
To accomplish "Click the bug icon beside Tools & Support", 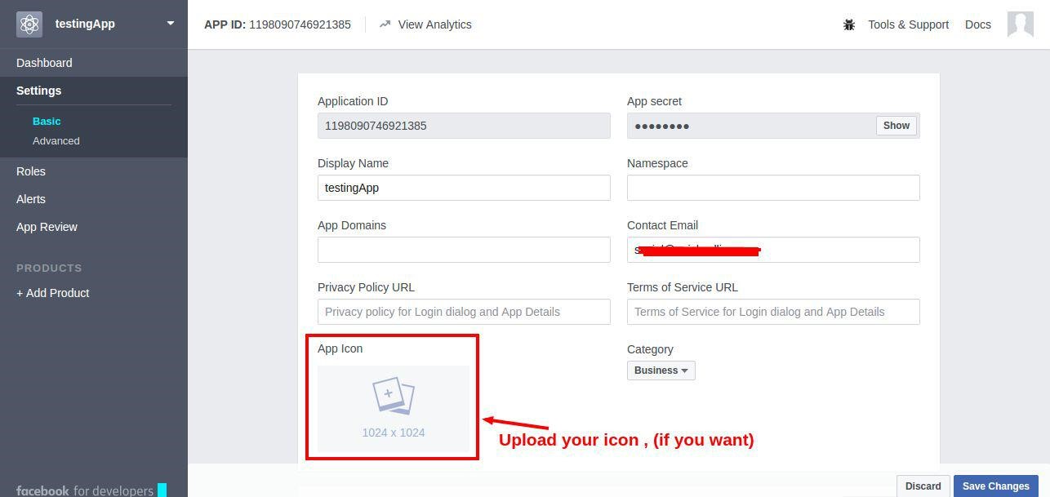I will point(849,24).
